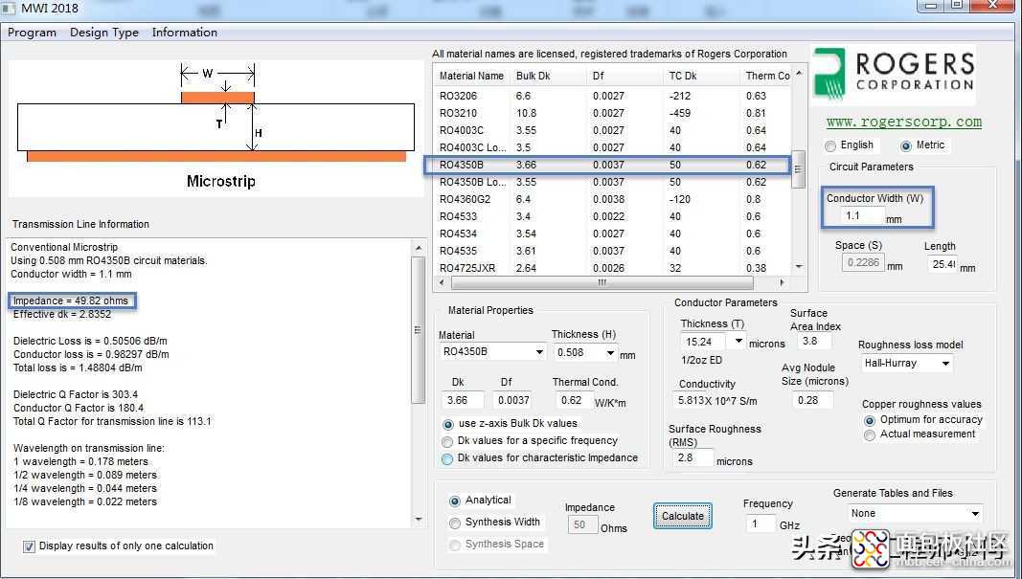
Task: Click the Surface Area Index field
Action: point(815,342)
